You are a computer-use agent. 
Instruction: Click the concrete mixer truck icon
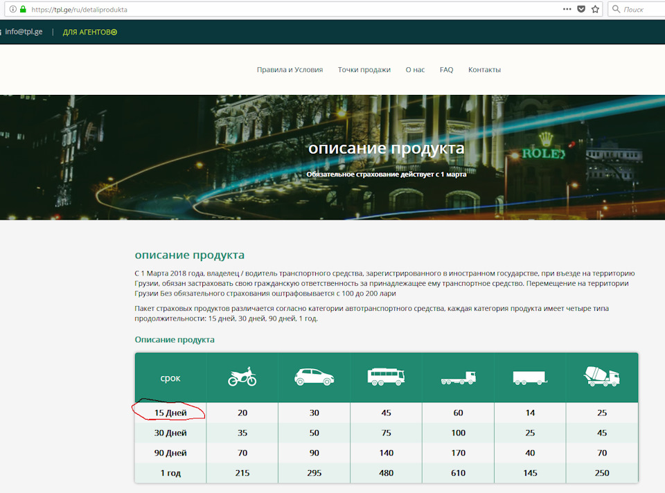(601, 377)
